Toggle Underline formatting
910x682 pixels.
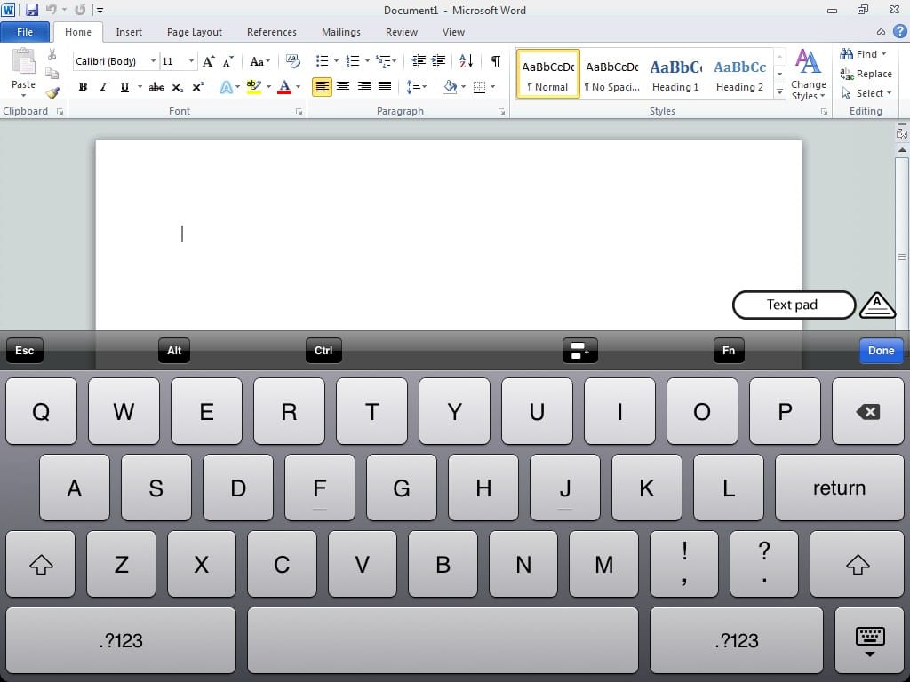pos(124,87)
